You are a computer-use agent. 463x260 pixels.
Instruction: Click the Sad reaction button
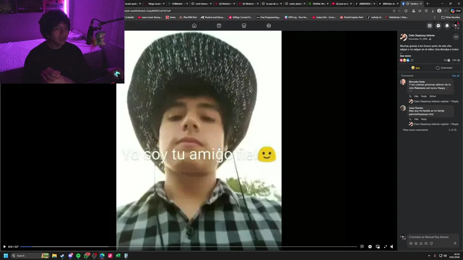point(415,68)
